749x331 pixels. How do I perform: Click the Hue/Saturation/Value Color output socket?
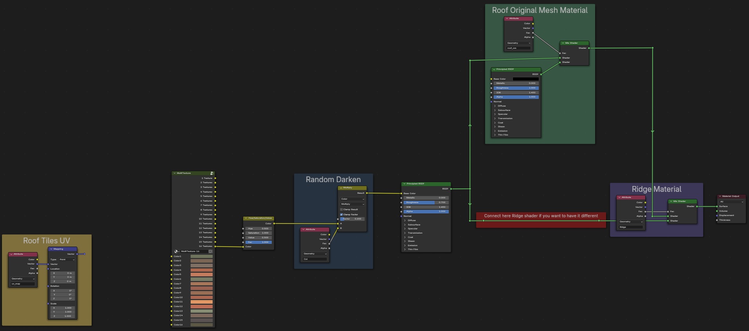(x=274, y=224)
